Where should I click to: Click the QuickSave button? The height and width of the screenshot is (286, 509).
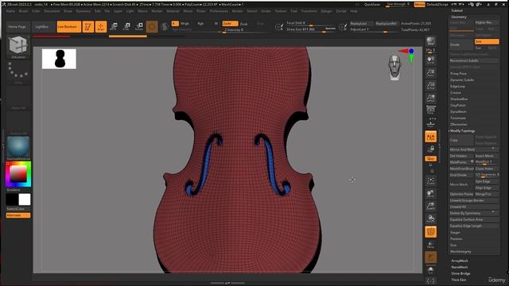tap(372, 5)
